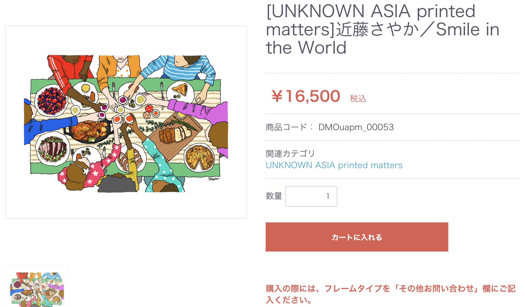525x307 pixels.
Task: Click the round quiche in the illustration
Action: (x=199, y=157)
